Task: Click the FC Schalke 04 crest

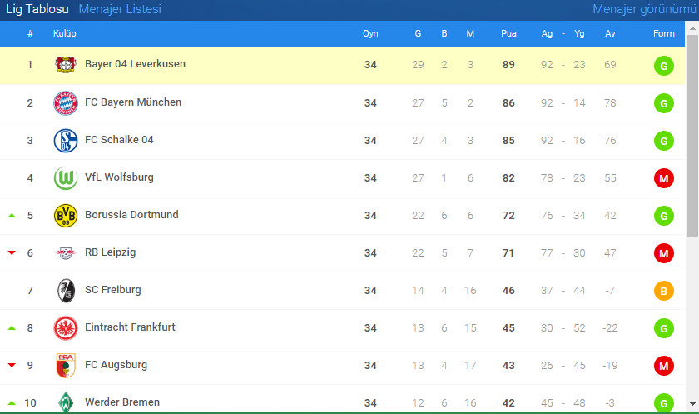Action: click(65, 141)
